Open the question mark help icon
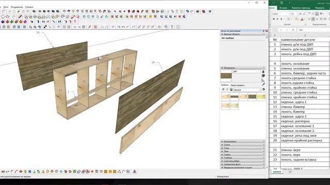Viewport: 330px width, 185px height. click(x=172, y=27)
